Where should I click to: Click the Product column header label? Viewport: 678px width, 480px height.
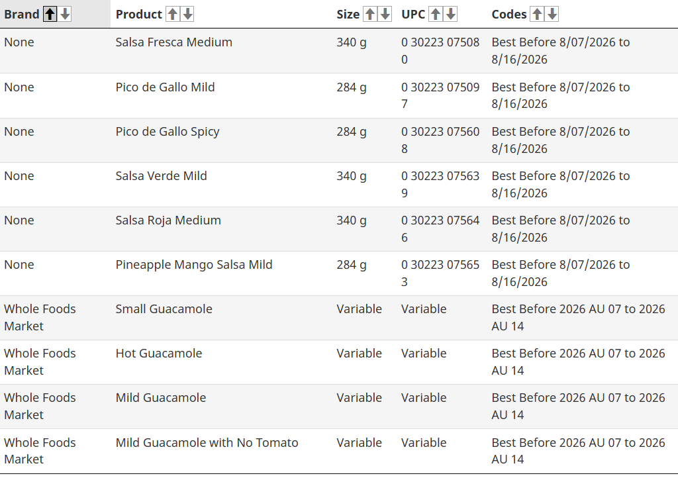139,15
